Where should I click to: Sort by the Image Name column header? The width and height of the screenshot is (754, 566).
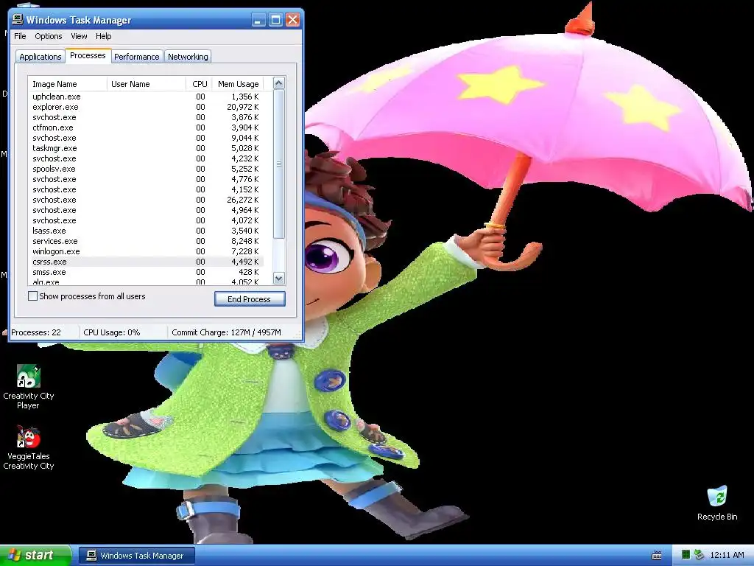pos(67,84)
